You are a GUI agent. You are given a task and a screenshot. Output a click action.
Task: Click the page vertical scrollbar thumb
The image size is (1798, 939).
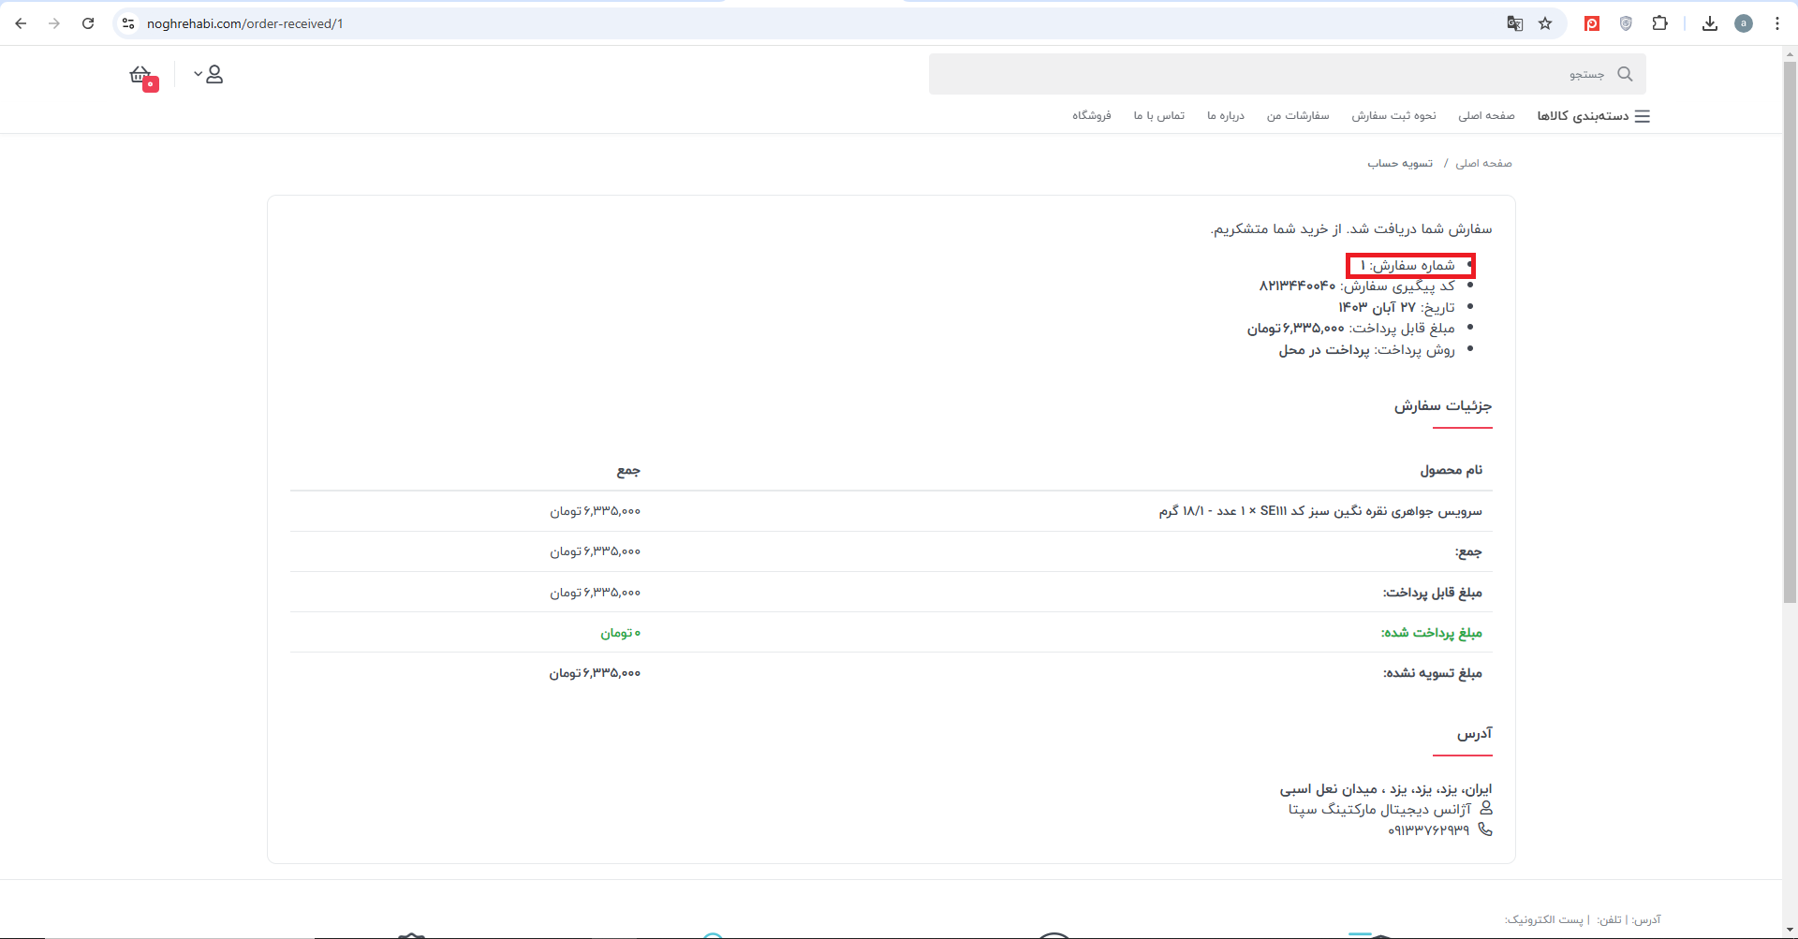pyautogui.click(x=1790, y=332)
